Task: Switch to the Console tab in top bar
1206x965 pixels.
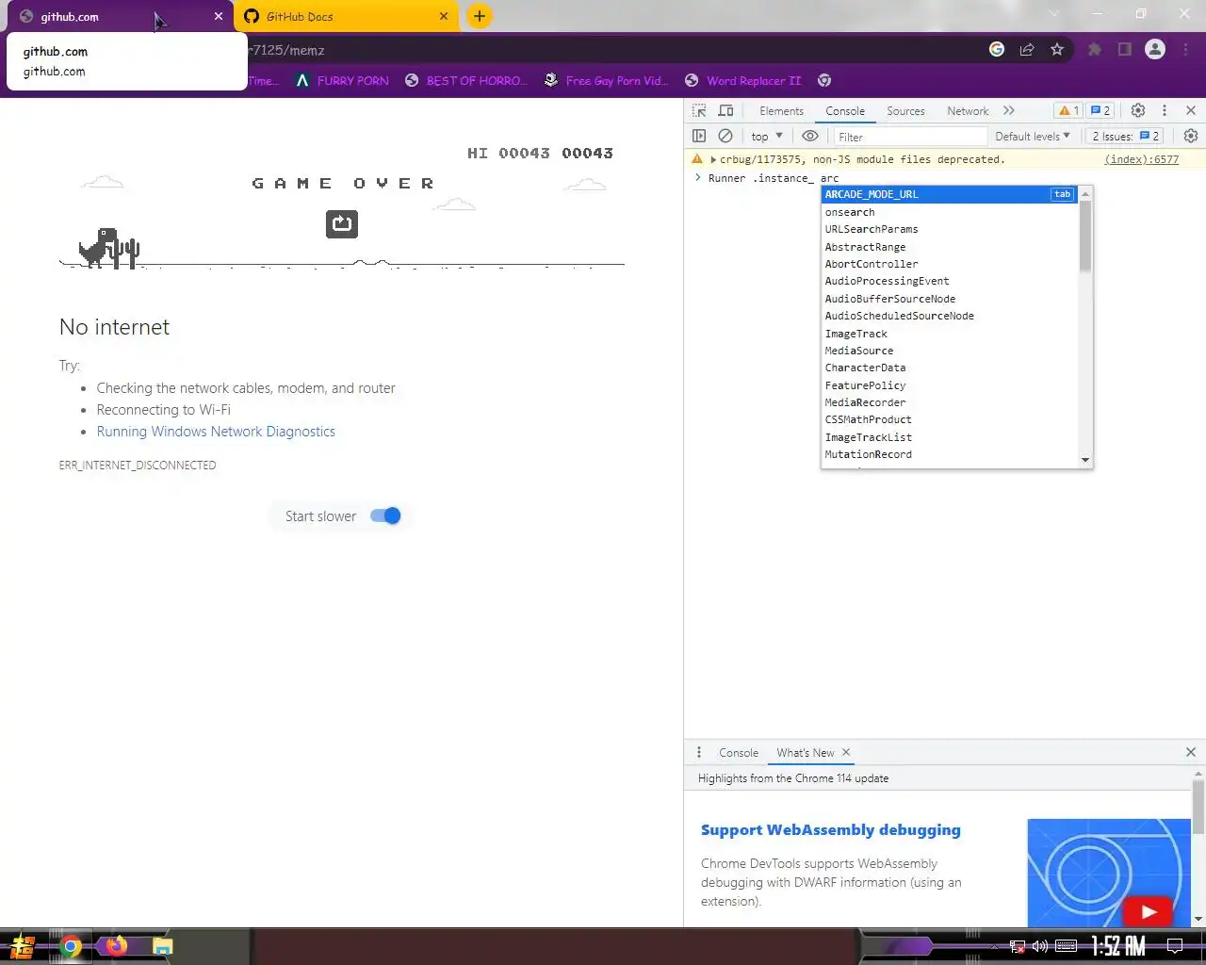Action: pyautogui.click(x=845, y=110)
